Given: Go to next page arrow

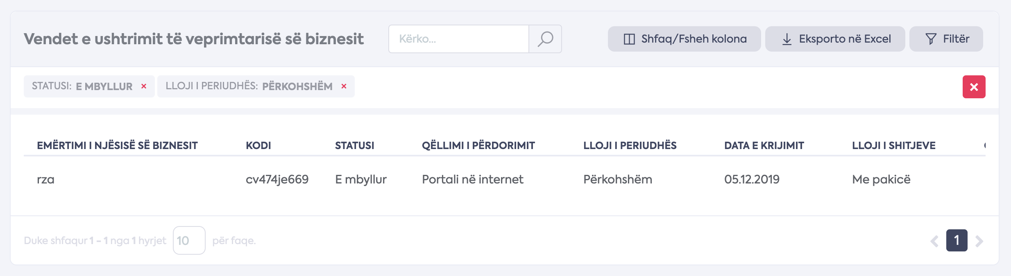Looking at the screenshot, I should pyautogui.click(x=979, y=241).
